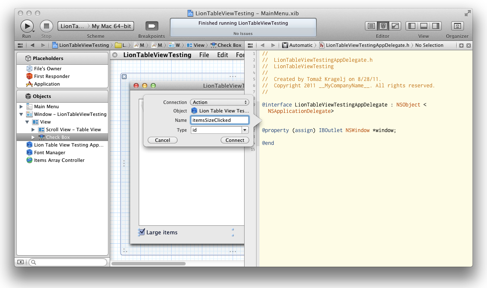Screen dimensions: 487x288
Task: Click the @interface line in the header file
Action: tap(344, 105)
